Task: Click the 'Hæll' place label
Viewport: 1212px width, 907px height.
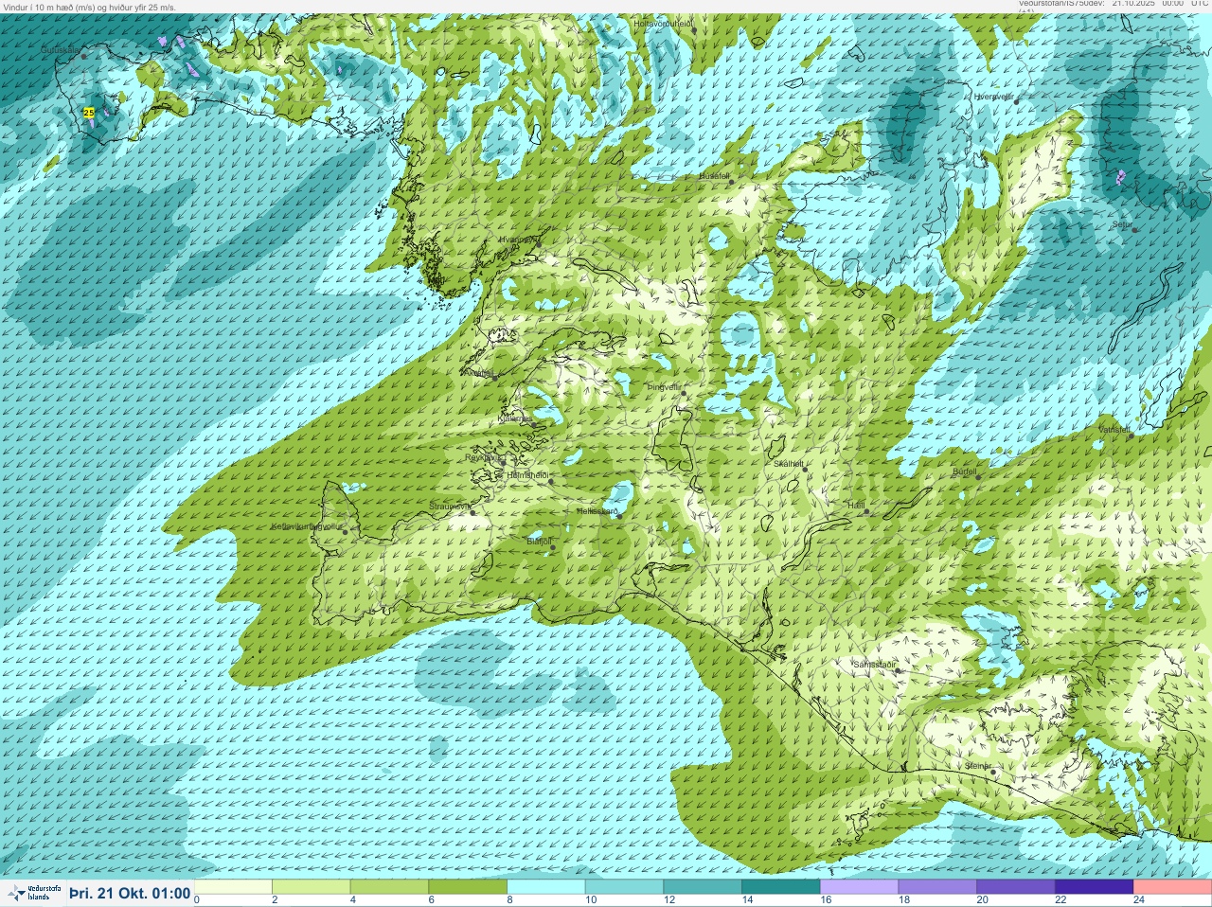Action: (858, 507)
